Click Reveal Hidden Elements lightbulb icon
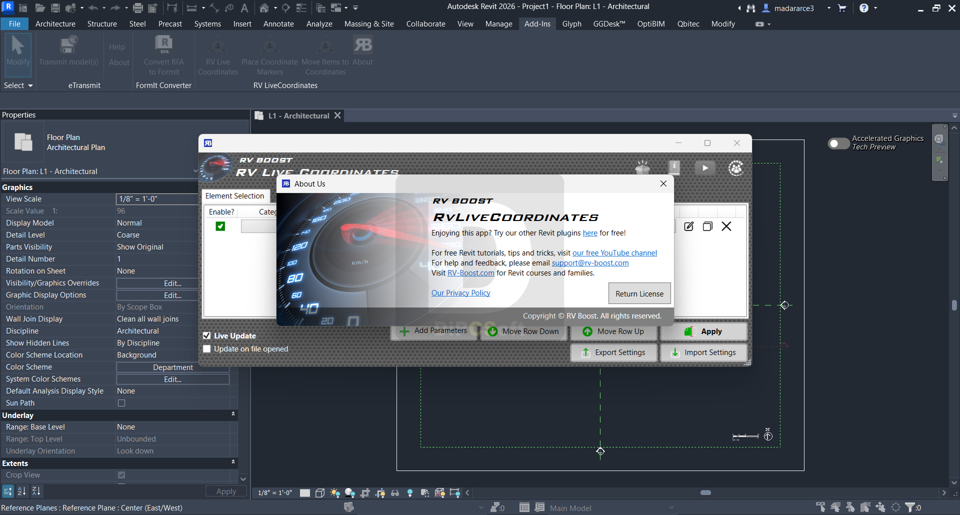This screenshot has width=960, height=515. point(410,493)
